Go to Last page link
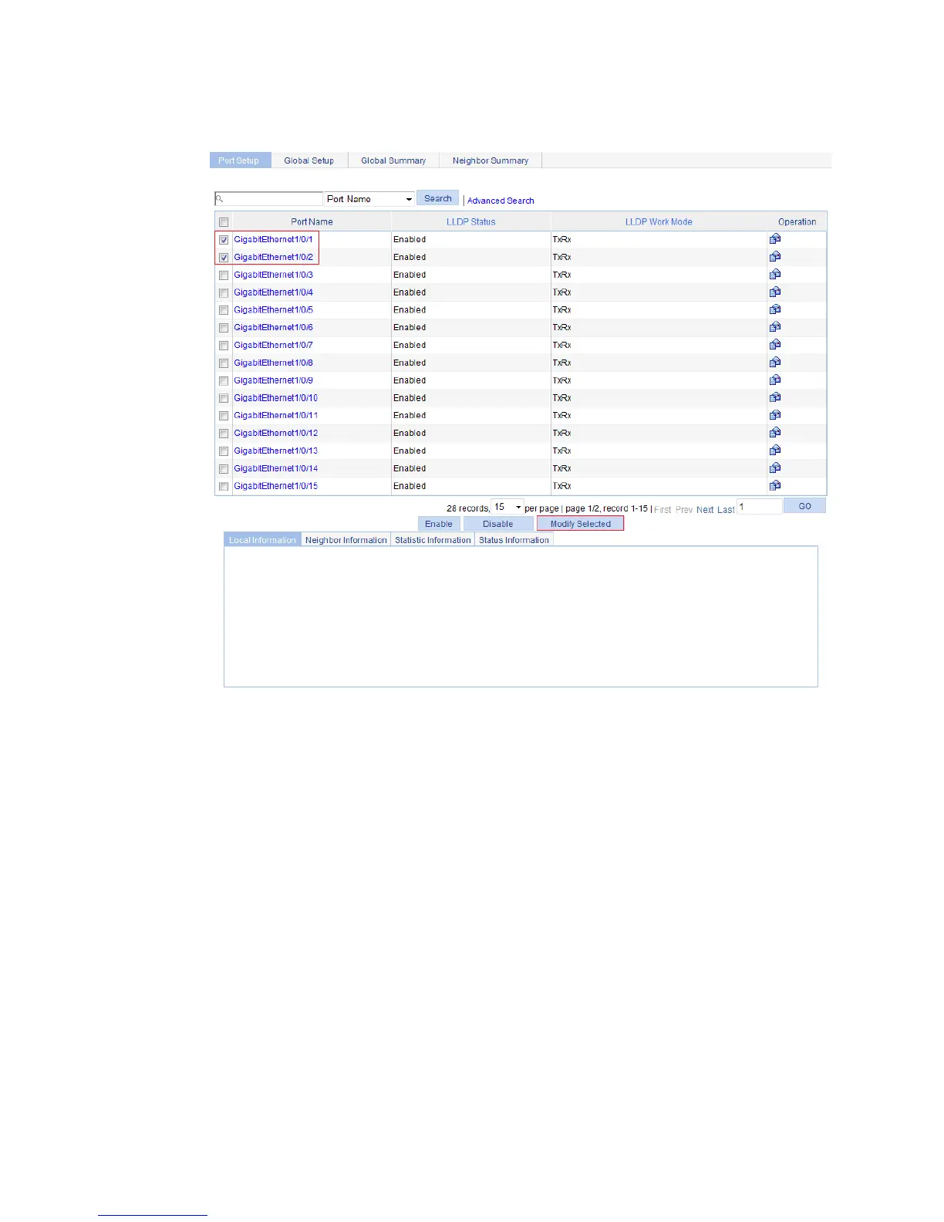The image size is (944, 1222). click(726, 510)
